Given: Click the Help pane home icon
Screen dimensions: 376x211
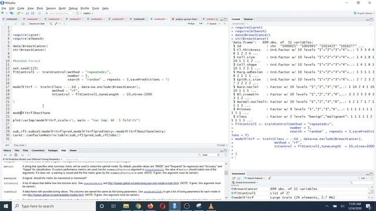Looking at the screenshot, I should (16, 155).
